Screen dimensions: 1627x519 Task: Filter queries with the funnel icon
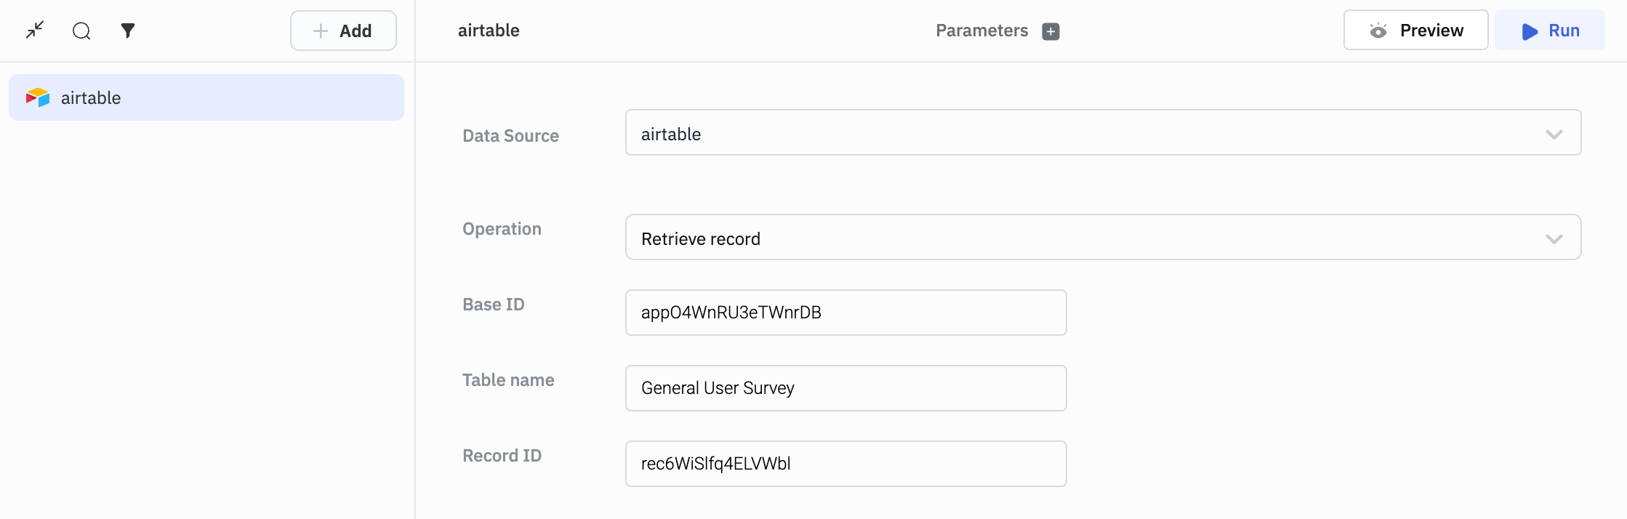coord(128,31)
